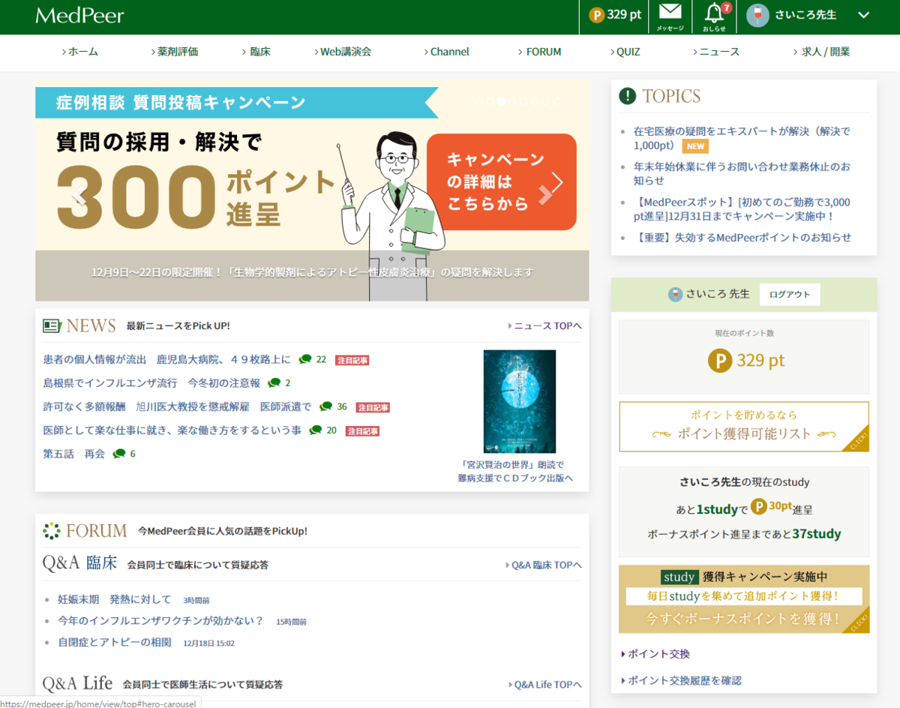Click comment bubble with 2 comments

tap(274, 383)
